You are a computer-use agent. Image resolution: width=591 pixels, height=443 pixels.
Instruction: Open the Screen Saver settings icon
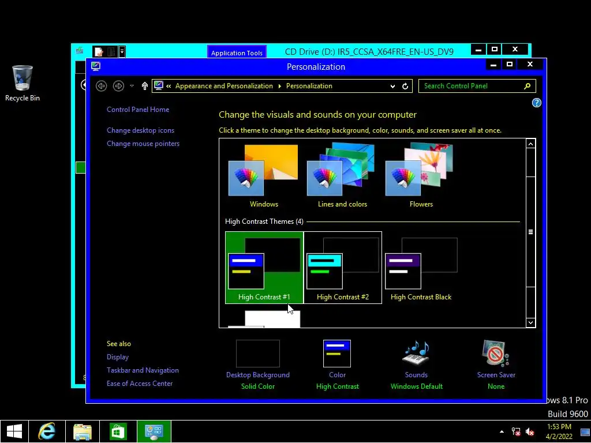496,354
